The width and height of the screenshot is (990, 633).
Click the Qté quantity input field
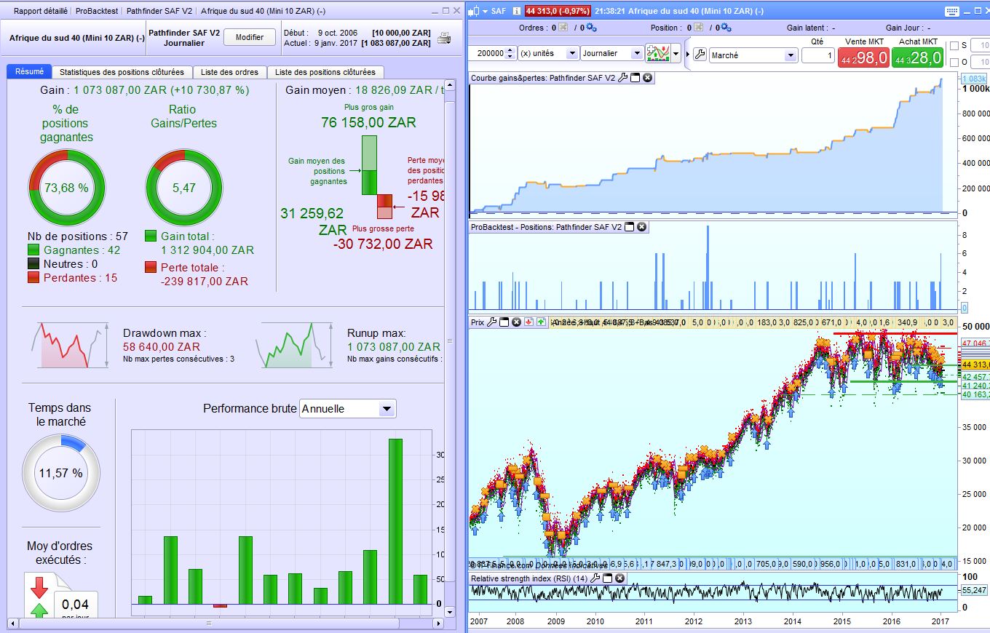tap(817, 55)
